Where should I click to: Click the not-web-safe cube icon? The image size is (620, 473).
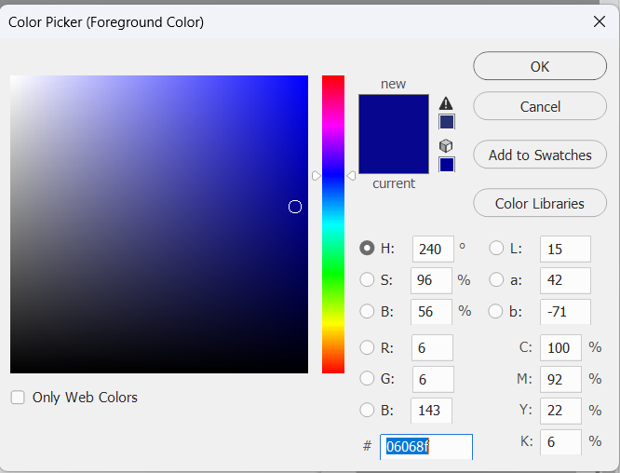click(446, 146)
